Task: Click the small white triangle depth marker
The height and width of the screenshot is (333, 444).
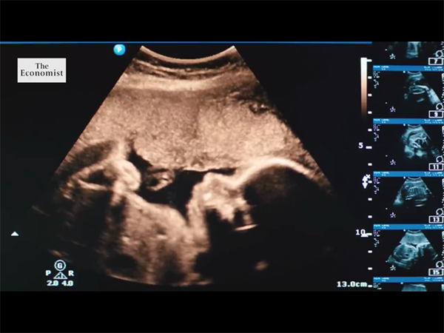Action: click(x=14, y=234)
